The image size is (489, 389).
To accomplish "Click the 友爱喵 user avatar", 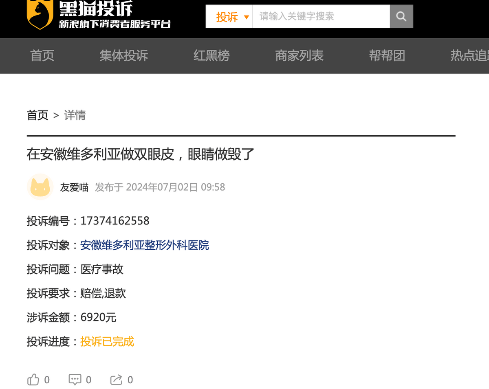I will [40, 187].
